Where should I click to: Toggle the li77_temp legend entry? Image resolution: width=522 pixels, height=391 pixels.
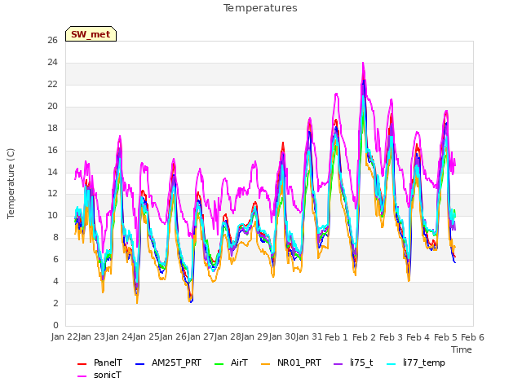click(x=416, y=363)
